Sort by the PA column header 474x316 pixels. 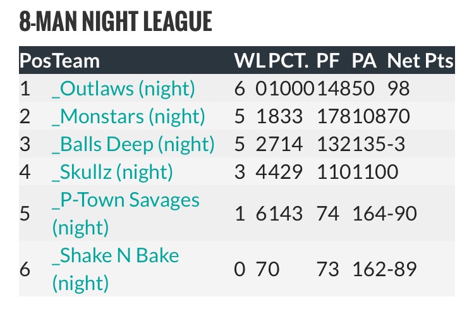coord(364,61)
